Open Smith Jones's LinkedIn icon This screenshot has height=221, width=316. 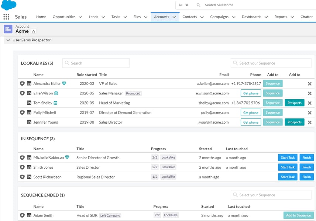(x=29, y=167)
